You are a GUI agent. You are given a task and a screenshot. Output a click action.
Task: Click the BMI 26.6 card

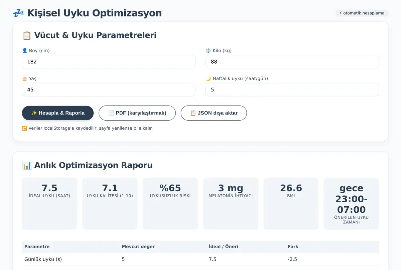click(x=291, y=204)
